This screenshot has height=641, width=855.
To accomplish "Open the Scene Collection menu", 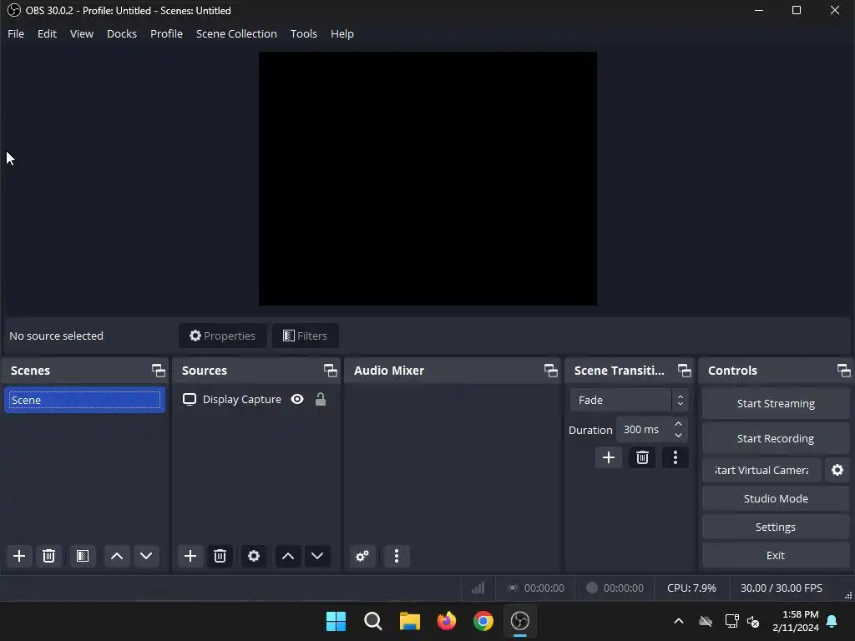I will [x=236, y=33].
